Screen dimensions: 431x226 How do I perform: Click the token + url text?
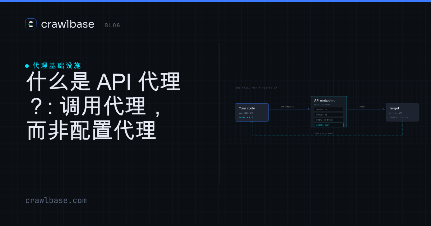(x=246, y=117)
